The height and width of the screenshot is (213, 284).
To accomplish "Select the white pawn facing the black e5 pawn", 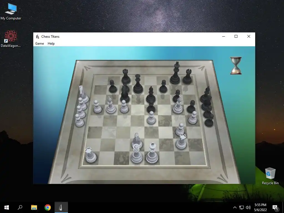I will (151, 118).
